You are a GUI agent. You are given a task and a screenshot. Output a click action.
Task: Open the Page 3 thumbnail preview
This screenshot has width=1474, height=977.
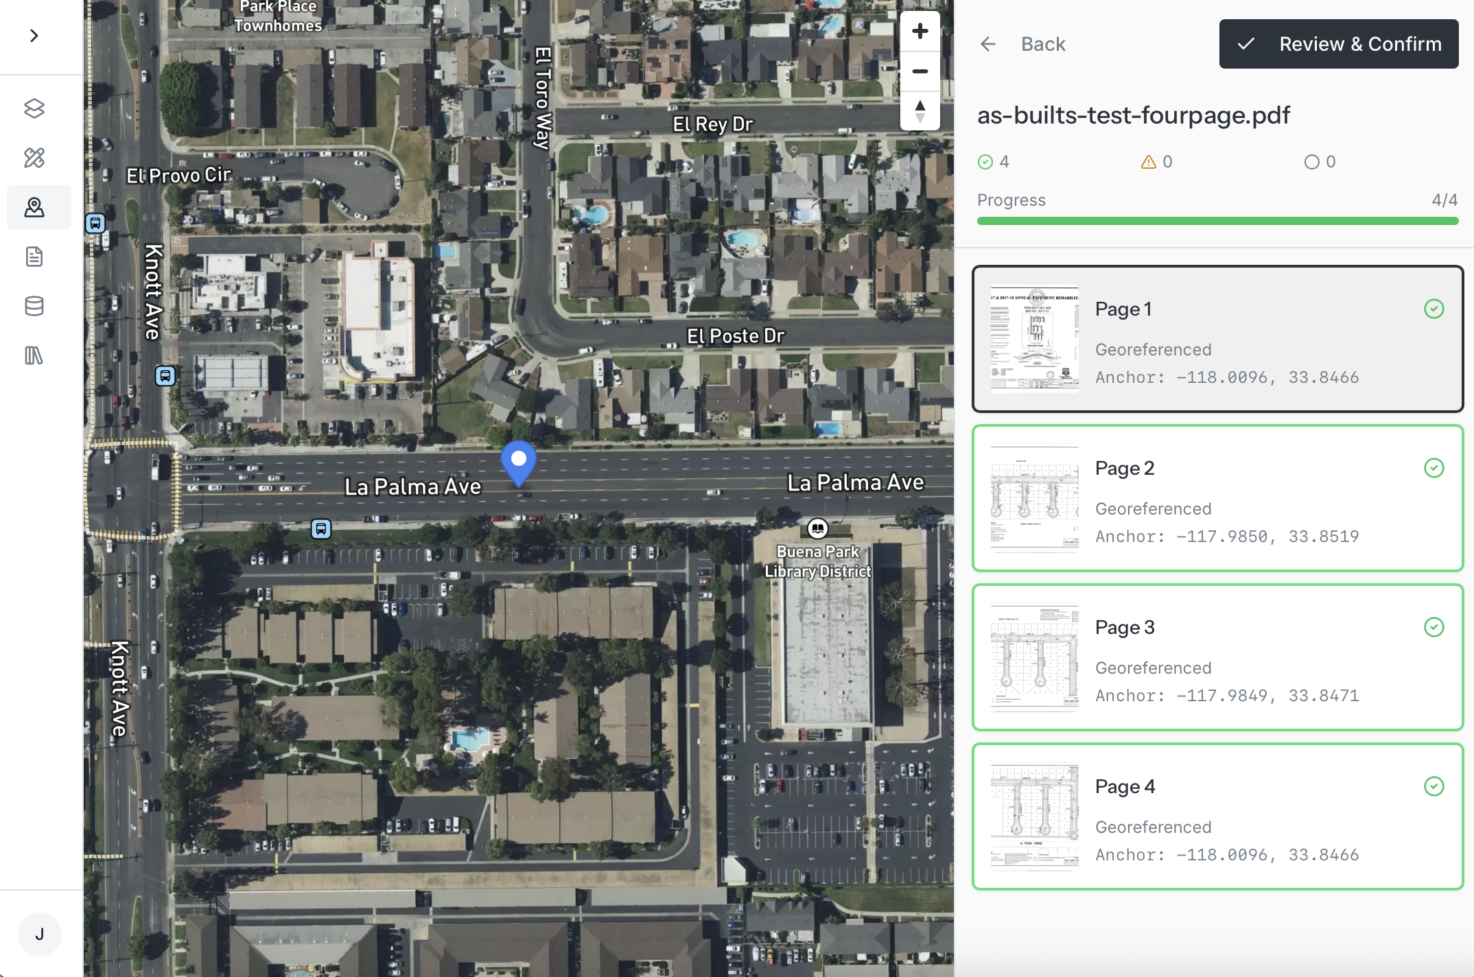tap(1033, 657)
